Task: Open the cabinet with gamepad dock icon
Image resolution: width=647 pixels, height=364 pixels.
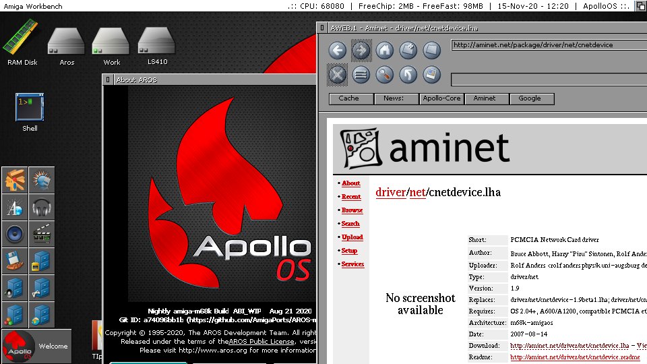Action: pos(42,288)
